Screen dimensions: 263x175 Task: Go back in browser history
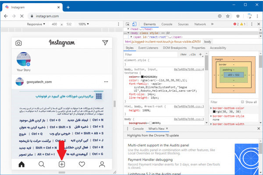(x=6, y=16)
